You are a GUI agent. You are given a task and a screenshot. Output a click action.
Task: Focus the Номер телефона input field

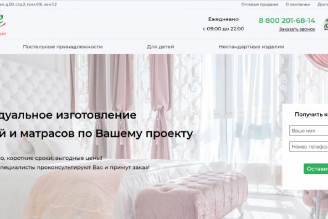coord(308,147)
